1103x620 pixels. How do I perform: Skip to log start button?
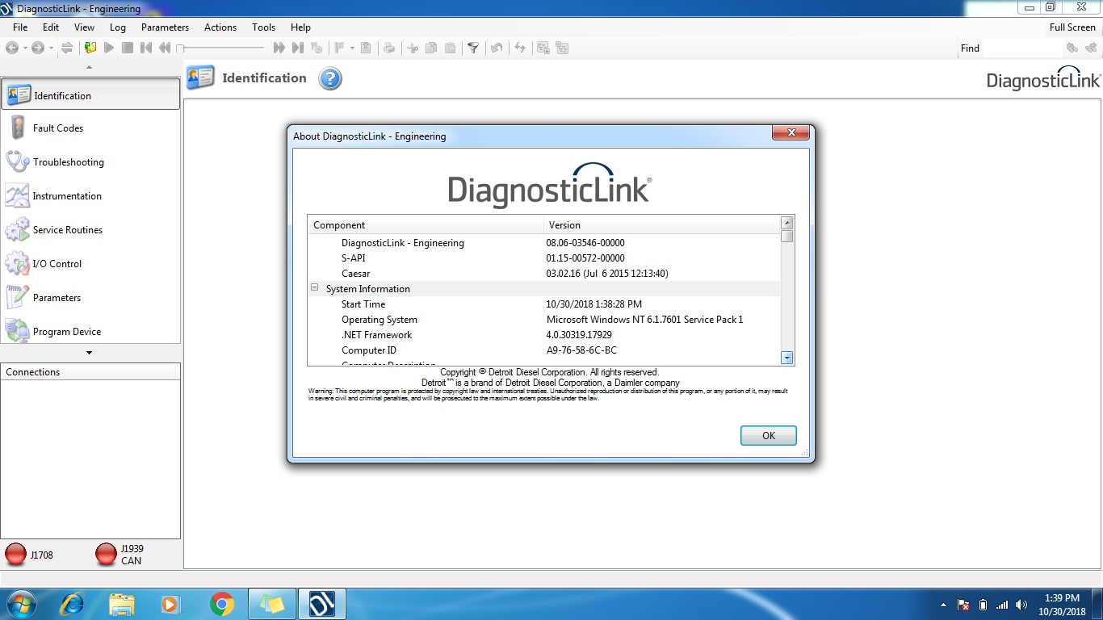click(x=146, y=48)
